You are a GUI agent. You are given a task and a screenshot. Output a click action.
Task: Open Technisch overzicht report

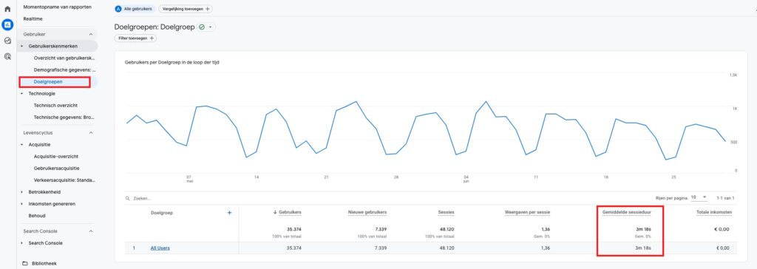click(x=55, y=105)
